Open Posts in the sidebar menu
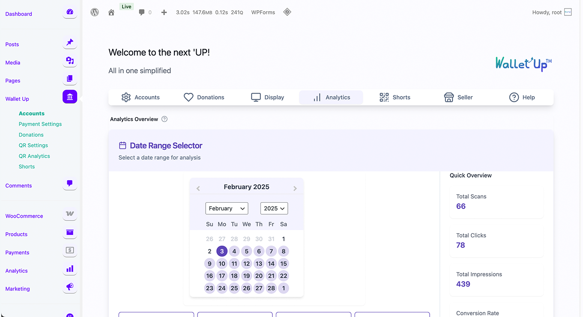 pos(12,44)
